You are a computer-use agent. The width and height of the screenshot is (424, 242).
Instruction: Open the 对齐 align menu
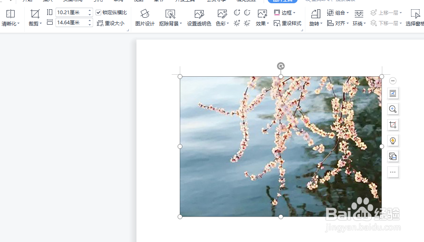point(338,23)
